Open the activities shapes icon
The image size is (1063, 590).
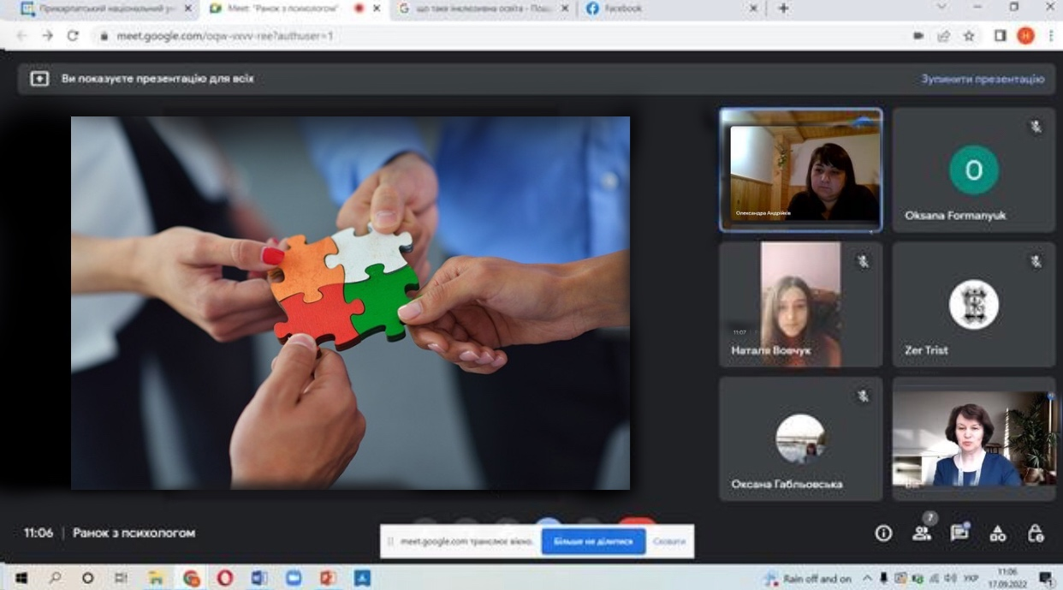coord(998,533)
